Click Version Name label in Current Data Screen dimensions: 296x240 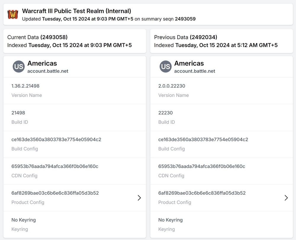click(27, 95)
